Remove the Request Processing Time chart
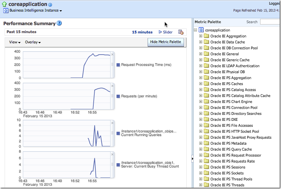Viewport: 281px width, 189px height. coord(112,55)
